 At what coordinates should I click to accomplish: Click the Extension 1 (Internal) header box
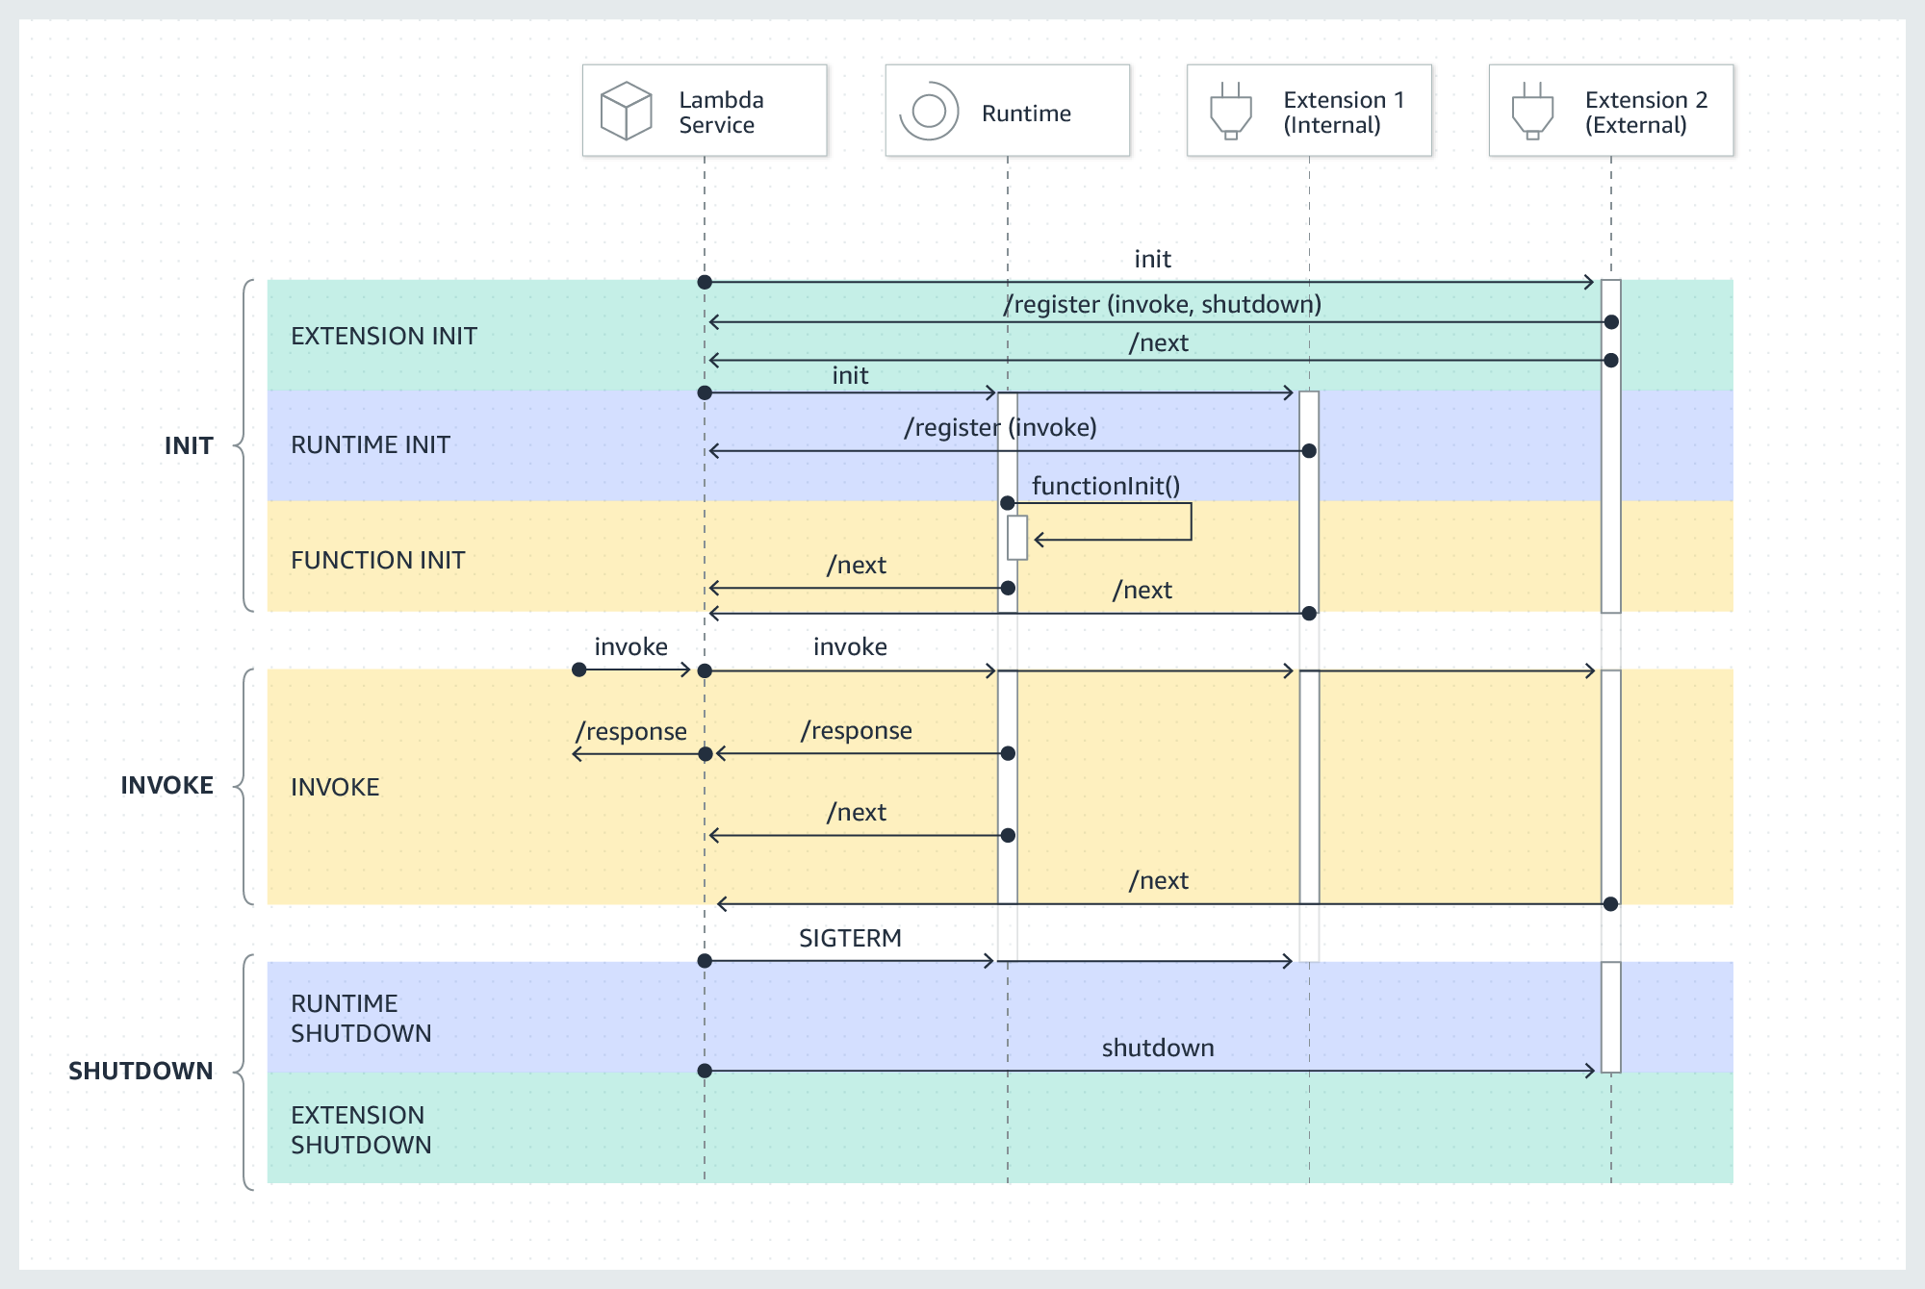pos(1309,109)
